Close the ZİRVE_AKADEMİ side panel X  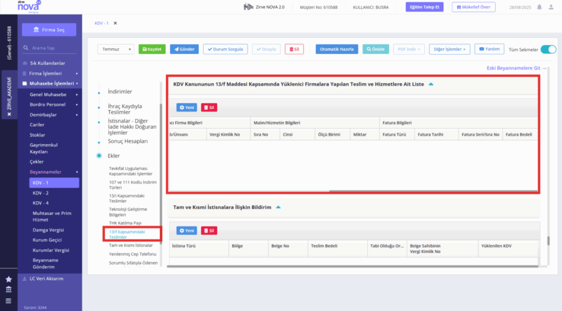pos(9,114)
